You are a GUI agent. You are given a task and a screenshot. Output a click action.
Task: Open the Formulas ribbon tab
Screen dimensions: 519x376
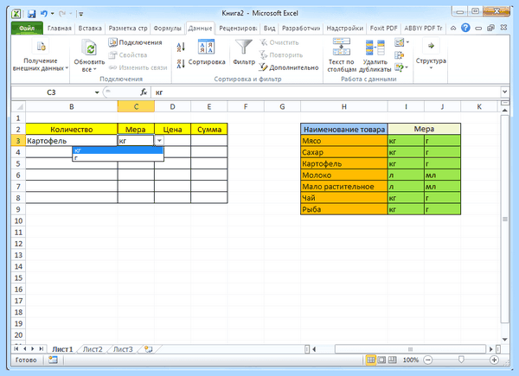click(168, 29)
